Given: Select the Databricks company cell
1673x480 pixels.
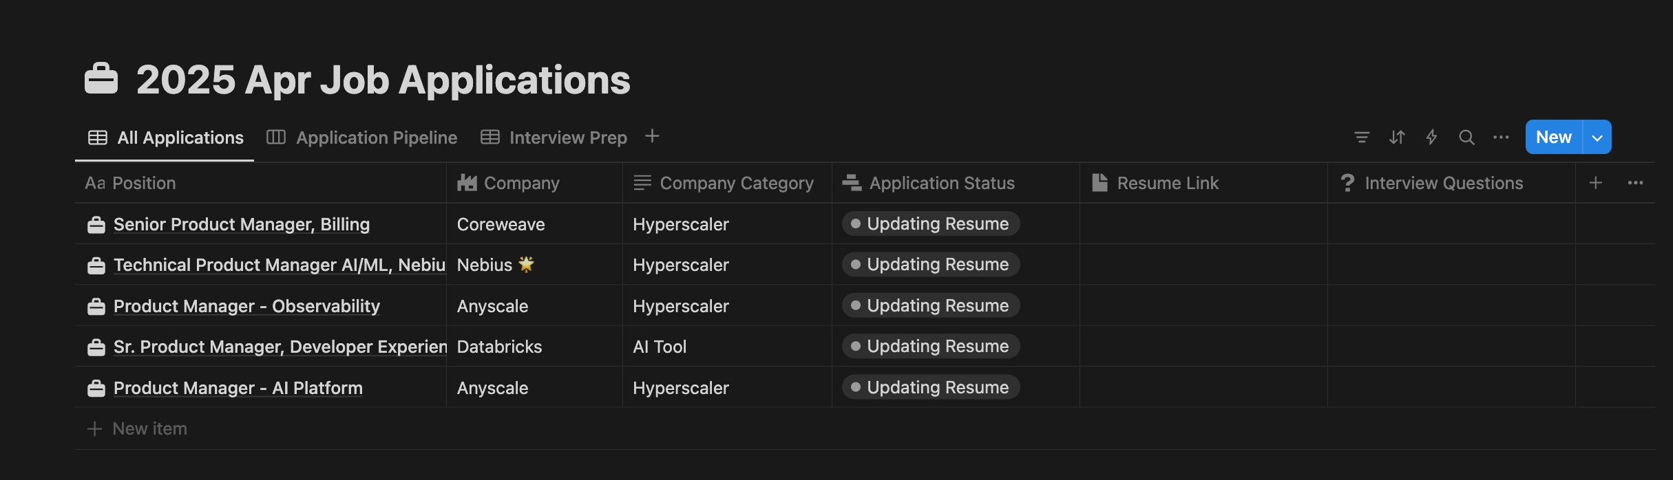Looking at the screenshot, I should 534,347.
